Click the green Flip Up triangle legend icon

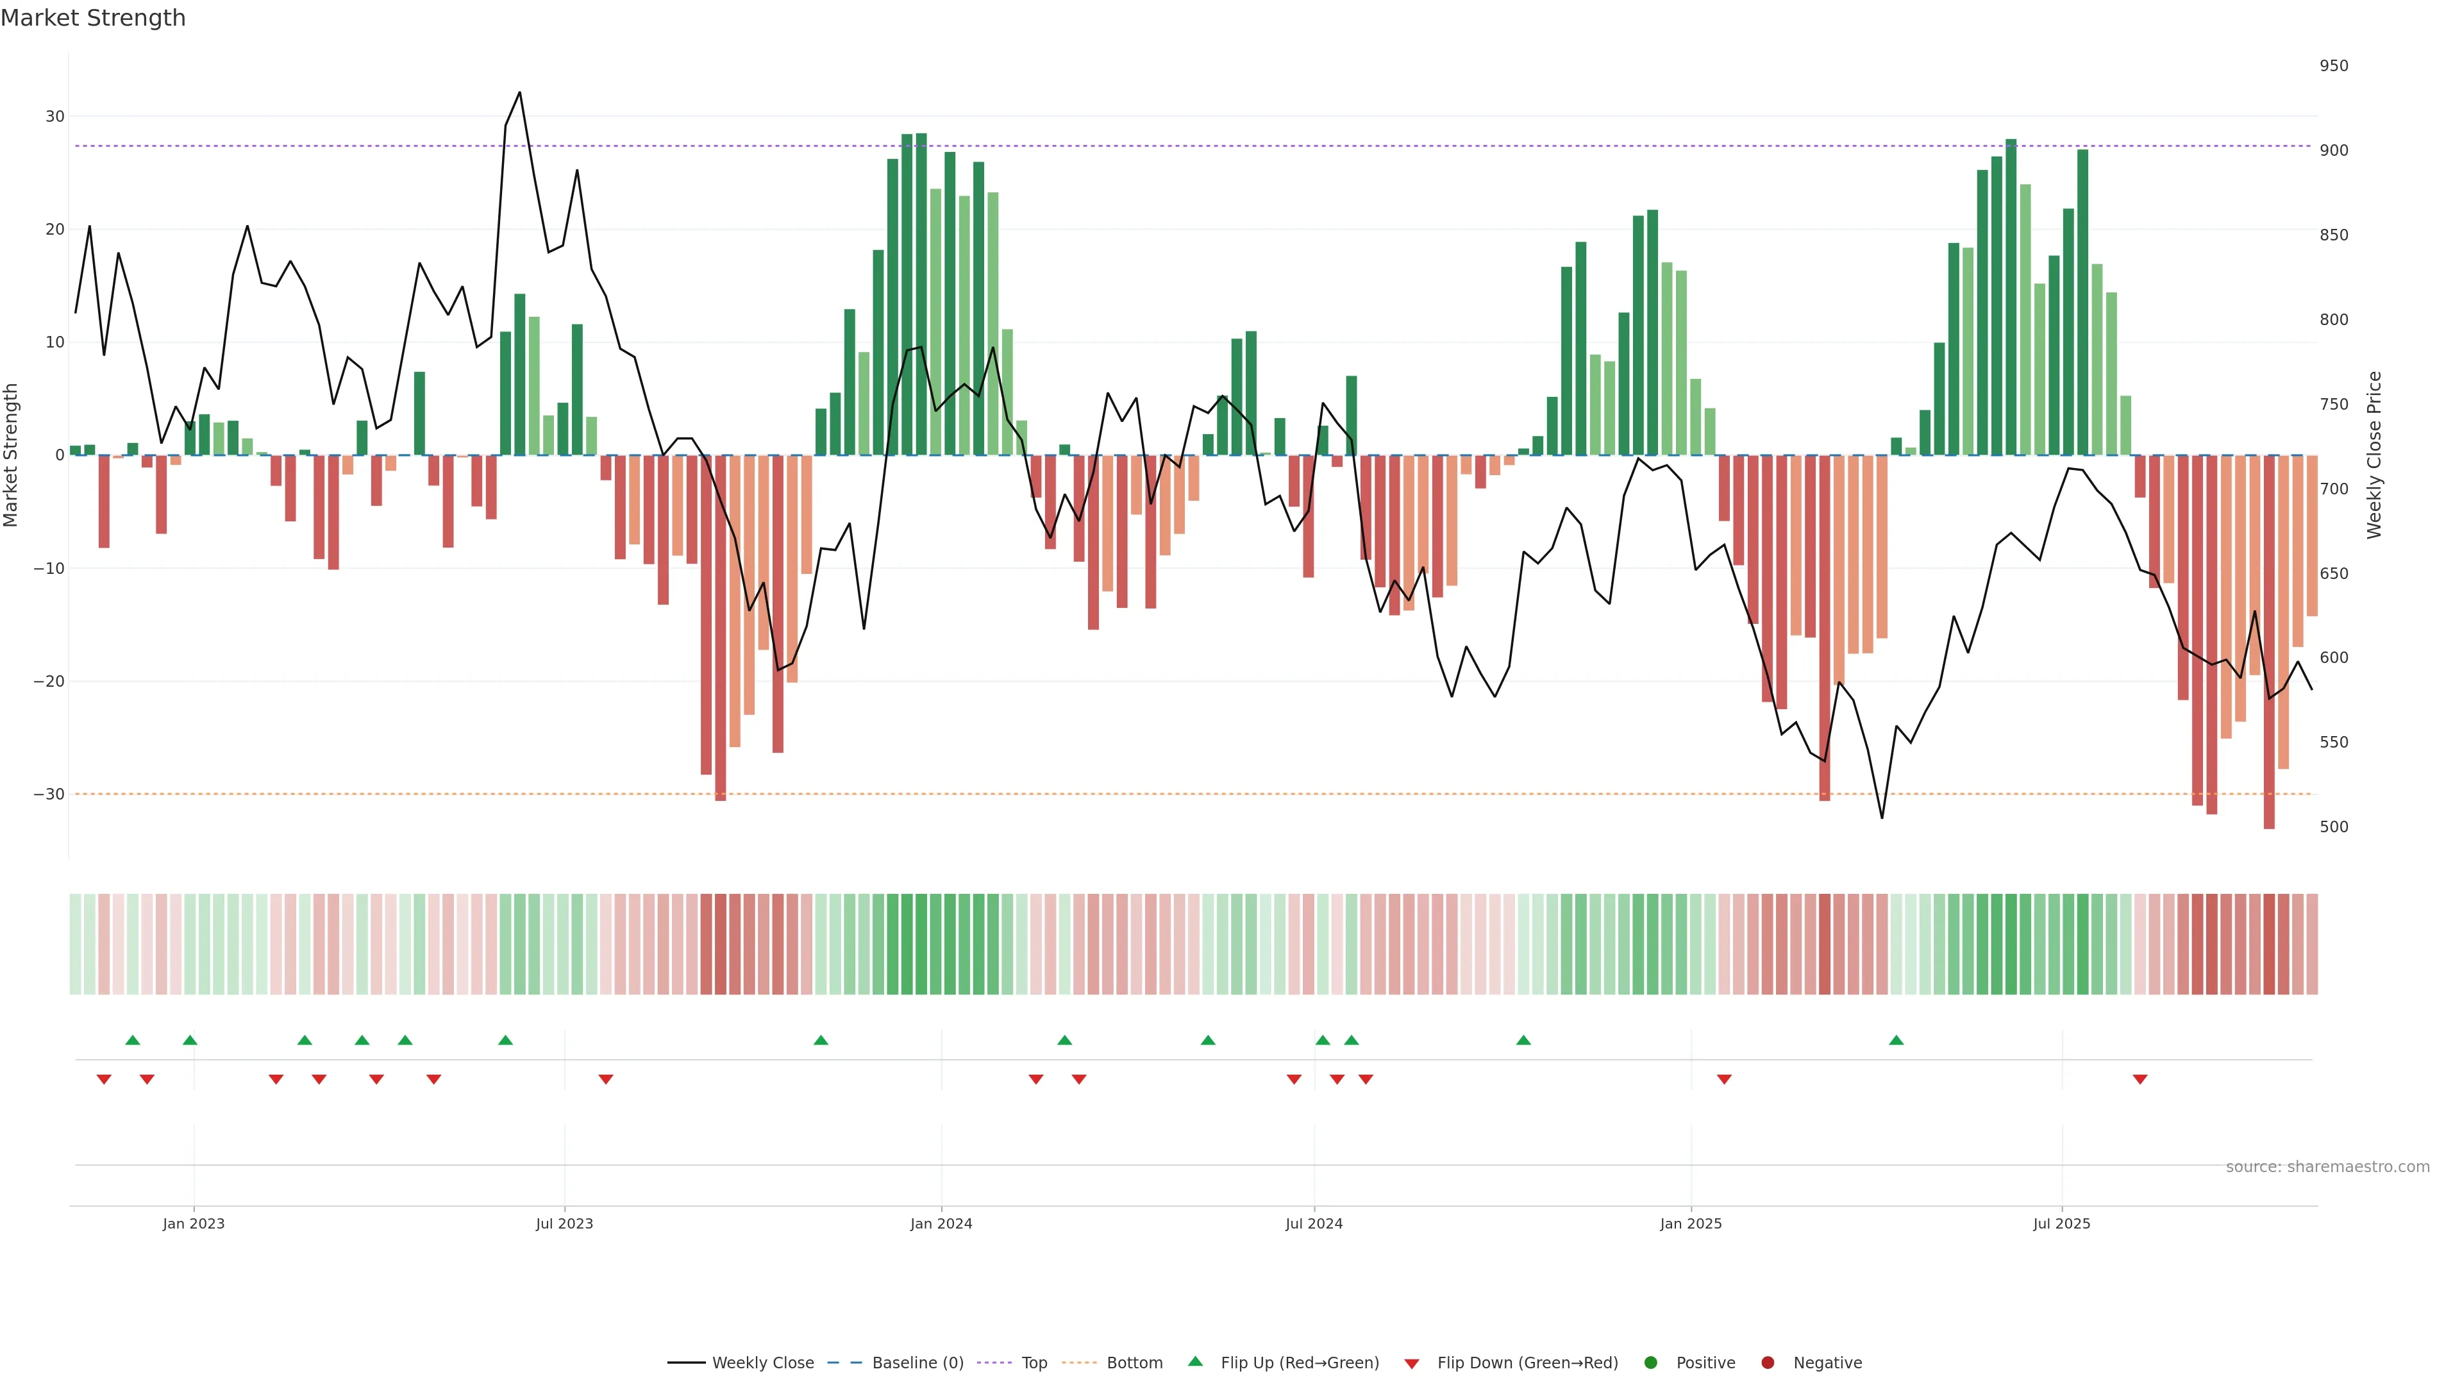(1194, 1361)
